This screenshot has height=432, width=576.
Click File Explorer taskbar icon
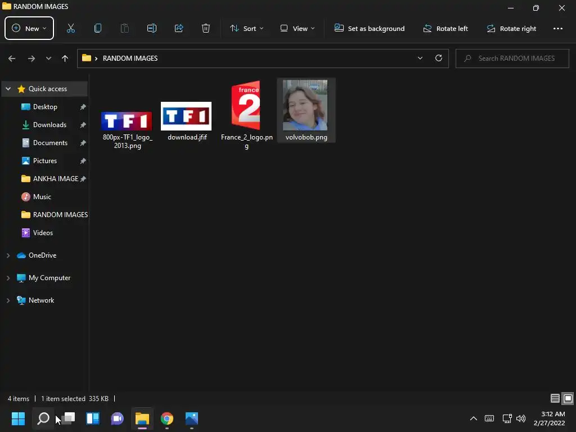(142, 418)
